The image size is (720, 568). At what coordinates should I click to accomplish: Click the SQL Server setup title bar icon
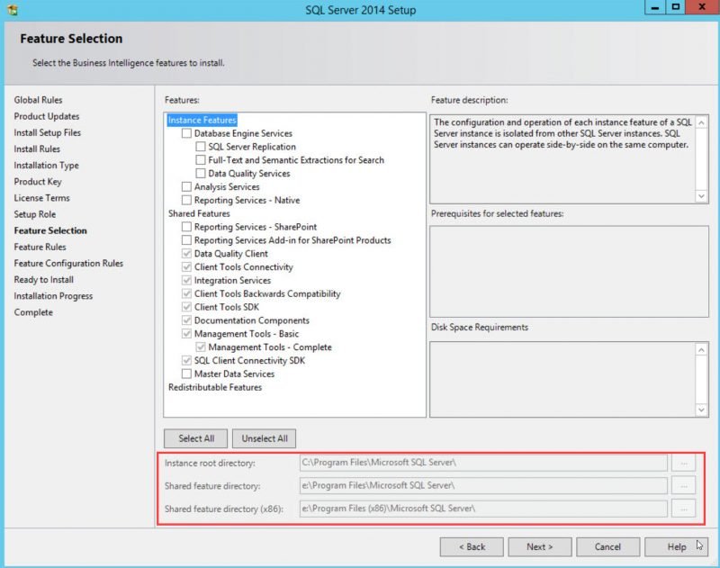[13, 10]
